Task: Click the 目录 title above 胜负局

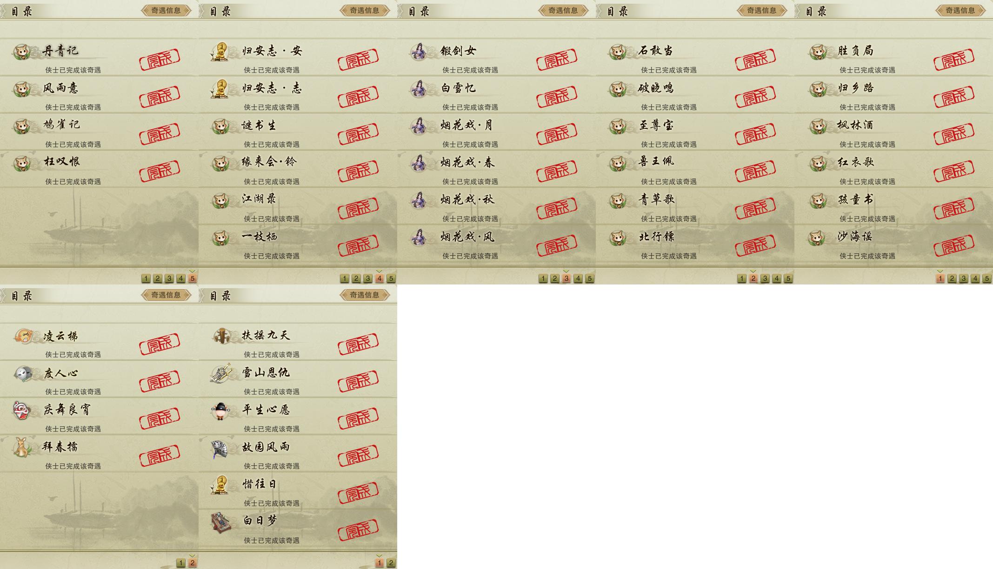Action: pyautogui.click(x=816, y=11)
